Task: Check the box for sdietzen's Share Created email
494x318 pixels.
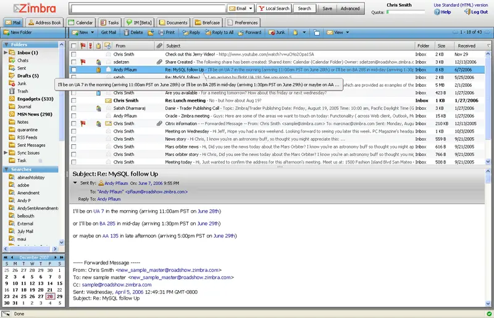Action: [x=73, y=62]
